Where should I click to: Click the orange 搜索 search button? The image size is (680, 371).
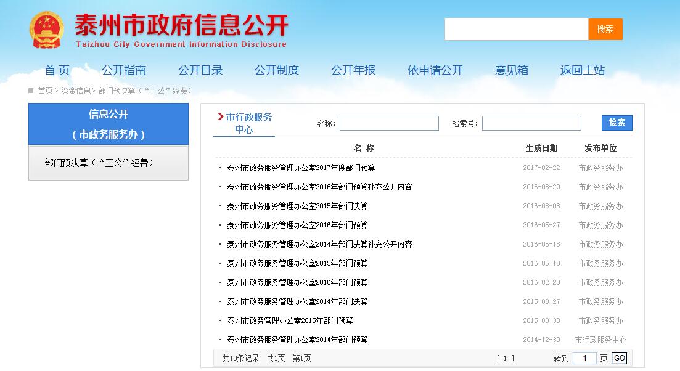click(605, 29)
